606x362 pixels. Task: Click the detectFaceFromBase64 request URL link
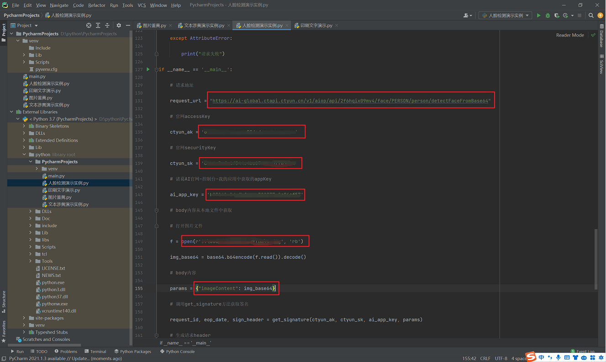350,101
